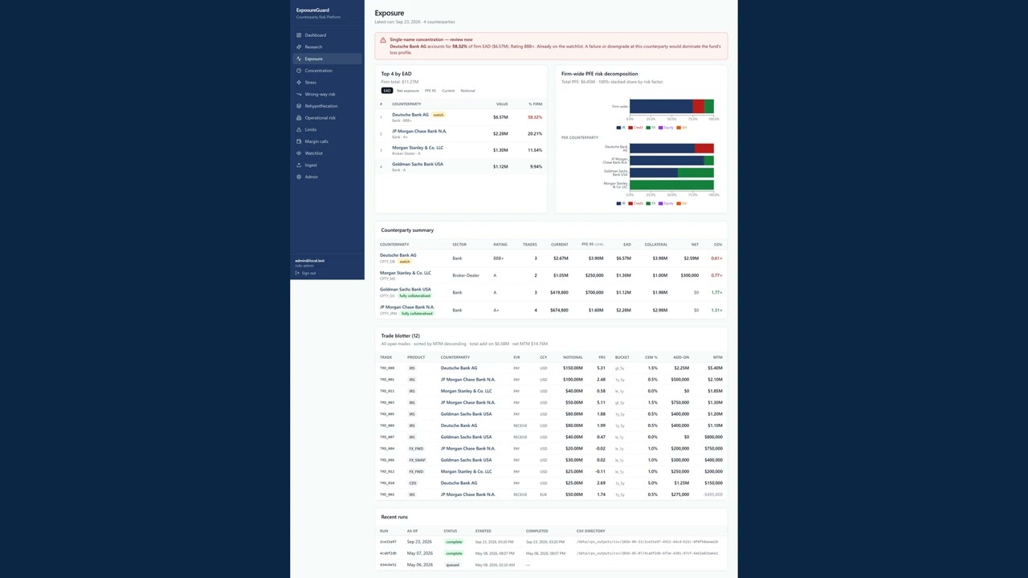Screen dimensions: 1028x578
Task: Open Goldman Sachs in Top 4 list
Action: point(418,164)
